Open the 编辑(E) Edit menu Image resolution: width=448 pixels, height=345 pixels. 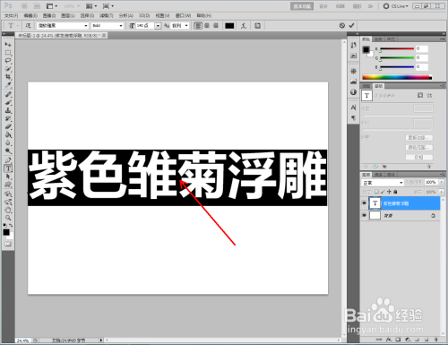tap(30, 15)
